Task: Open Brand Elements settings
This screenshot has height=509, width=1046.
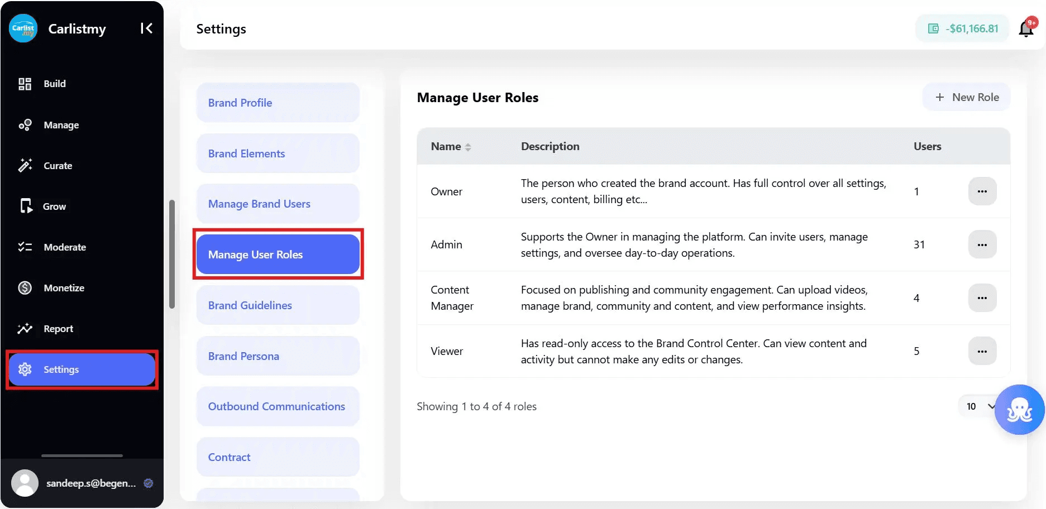Action: click(x=278, y=153)
